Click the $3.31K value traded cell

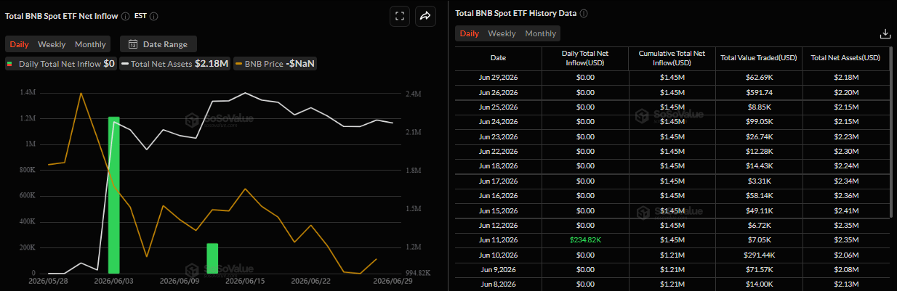(758, 181)
